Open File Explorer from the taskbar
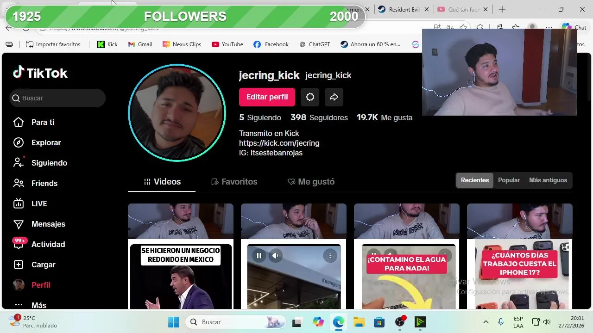The width and height of the screenshot is (593, 333). coord(359,322)
